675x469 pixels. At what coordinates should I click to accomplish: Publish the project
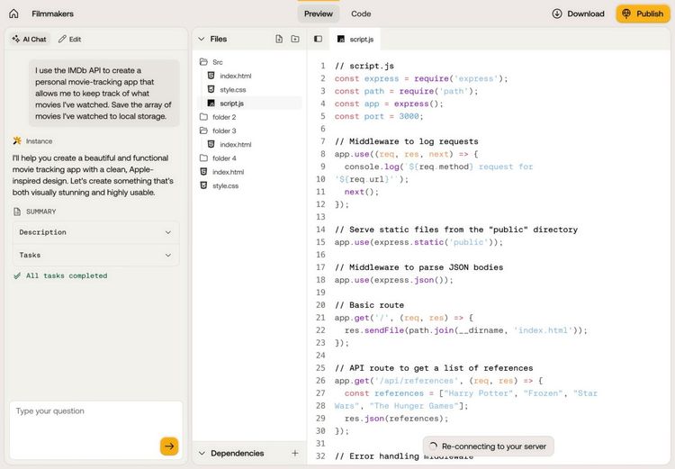(643, 14)
